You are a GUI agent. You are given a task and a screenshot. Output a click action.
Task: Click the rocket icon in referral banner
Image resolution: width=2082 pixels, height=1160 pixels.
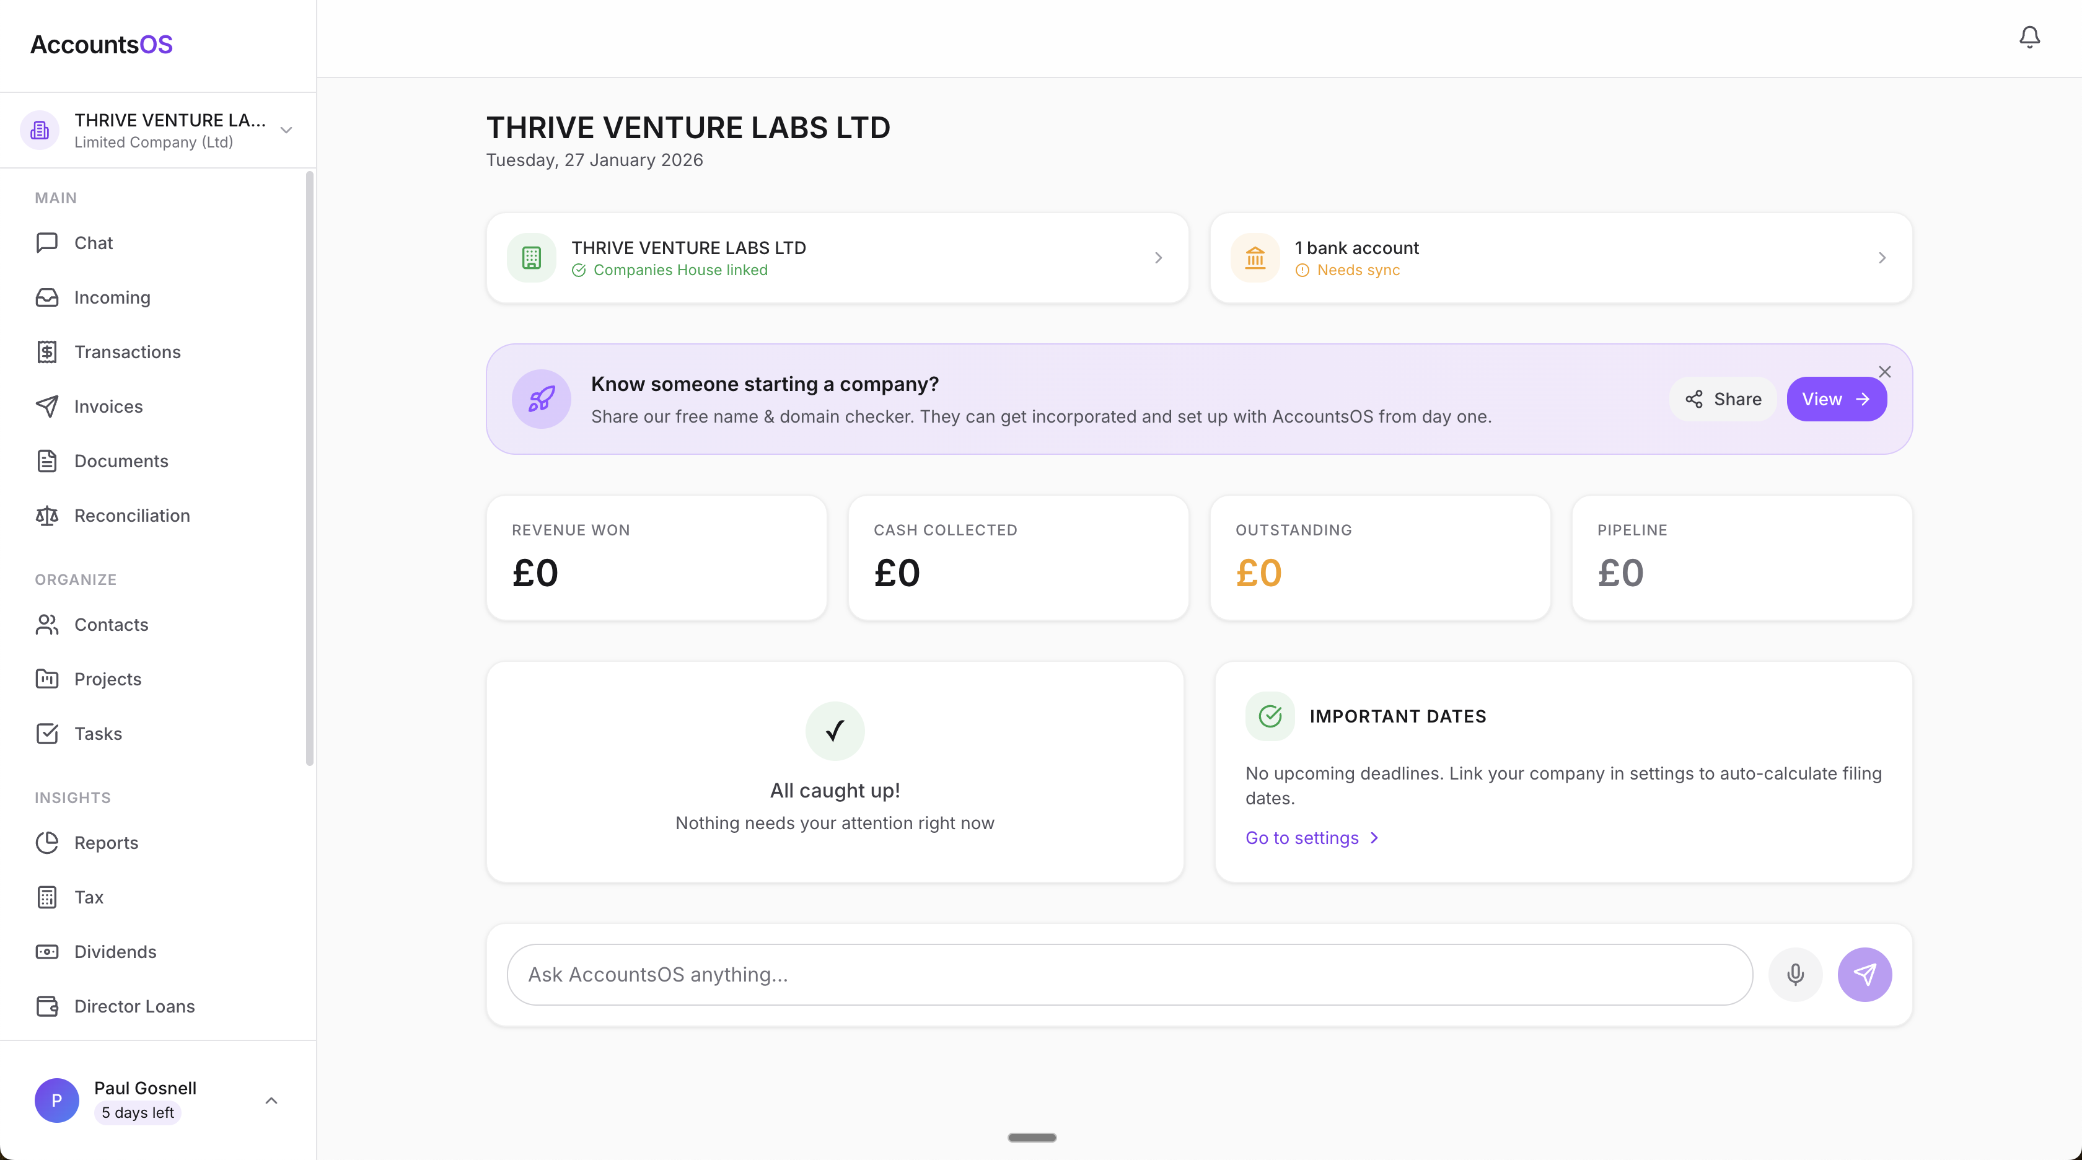point(541,399)
